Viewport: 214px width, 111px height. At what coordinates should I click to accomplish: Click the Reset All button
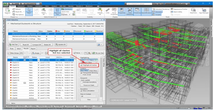click(26, 45)
